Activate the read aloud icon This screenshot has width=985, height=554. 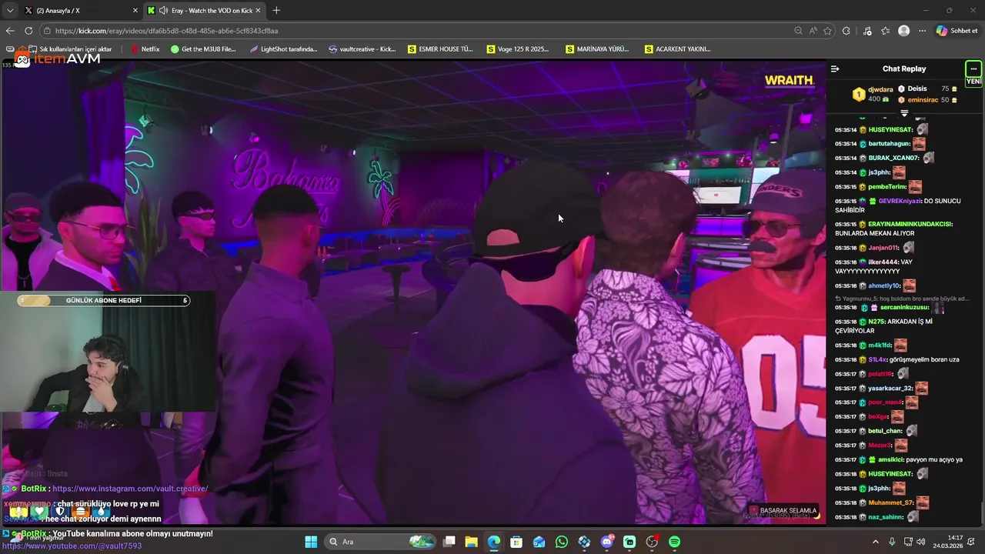(x=813, y=31)
